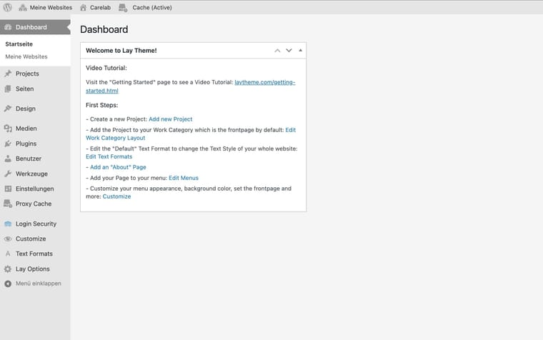Open the Projects pin icon
Screen dimensions: 543x340
pyautogui.click(x=8, y=74)
